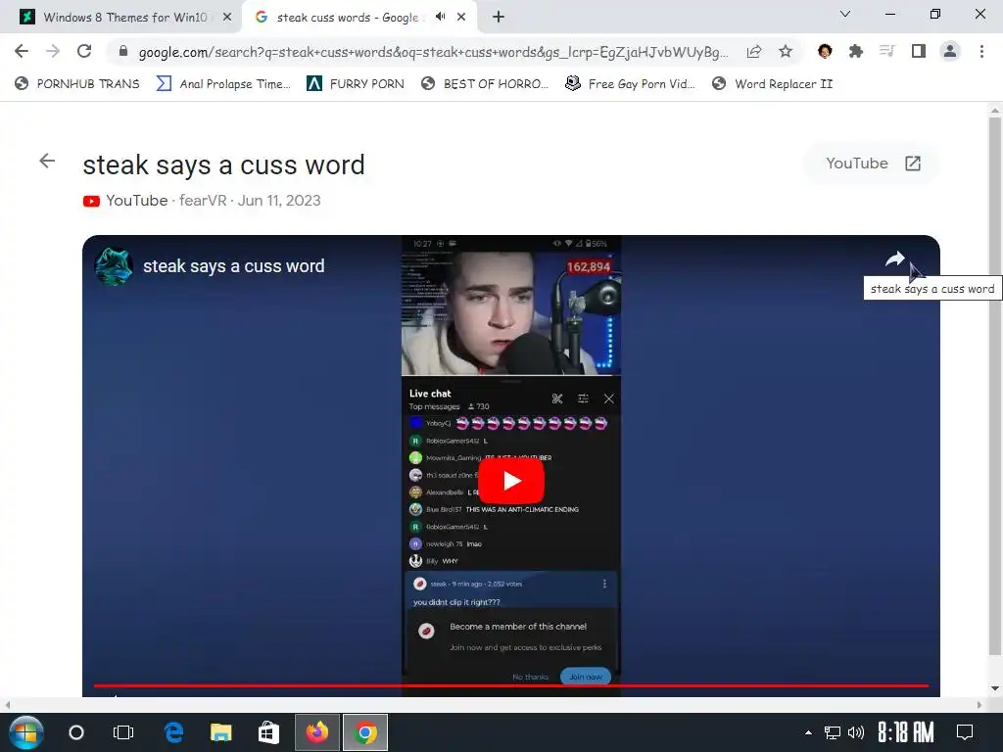
Task: Play the video with the red play button
Action: [511, 481]
